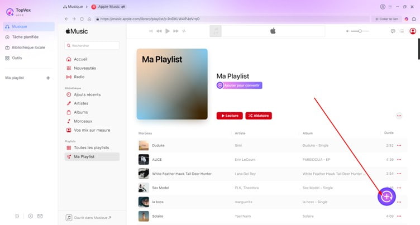This screenshot has height=225, width=420.
Task: Open more options for White Feather Hawk
Action: (x=399, y=174)
